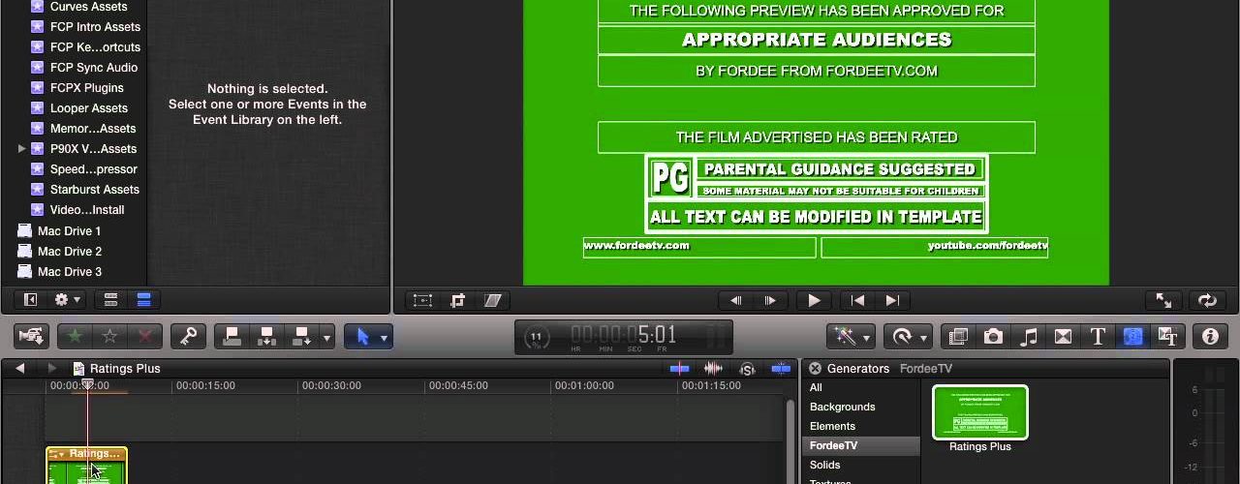The image size is (1240, 484).
Task: Select the Curves Assets event
Action: (x=88, y=7)
